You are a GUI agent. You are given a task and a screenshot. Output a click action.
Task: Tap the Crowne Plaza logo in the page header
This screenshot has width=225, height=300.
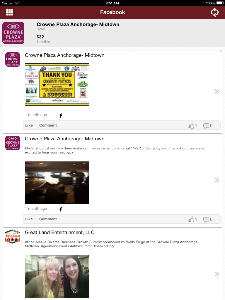(x=13, y=33)
